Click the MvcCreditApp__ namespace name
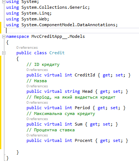 coord(49,36)
